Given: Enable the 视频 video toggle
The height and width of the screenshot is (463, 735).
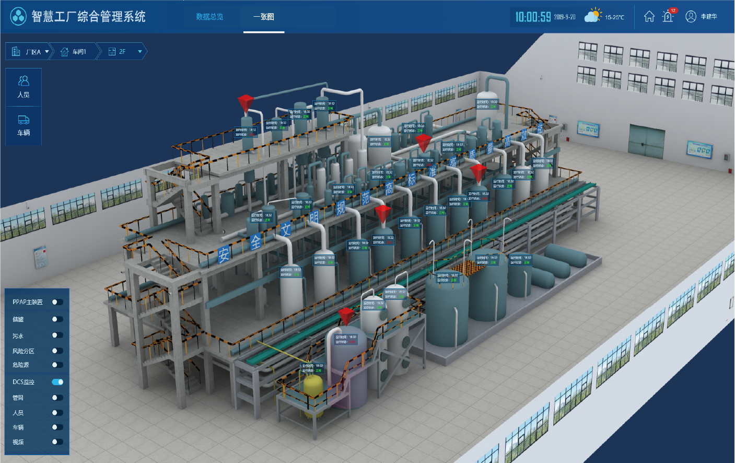Looking at the screenshot, I should (57, 442).
